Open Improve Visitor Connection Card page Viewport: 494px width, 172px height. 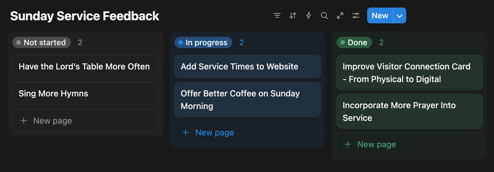(x=409, y=73)
